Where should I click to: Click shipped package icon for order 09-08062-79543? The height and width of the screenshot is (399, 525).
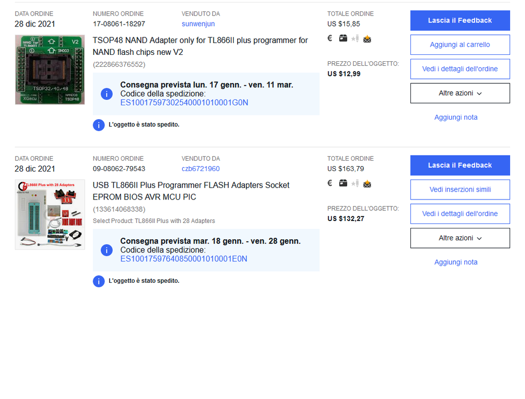point(343,183)
